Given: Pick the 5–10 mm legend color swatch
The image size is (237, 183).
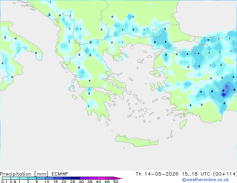Looking at the screenshot, I should click(x=41, y=178).
